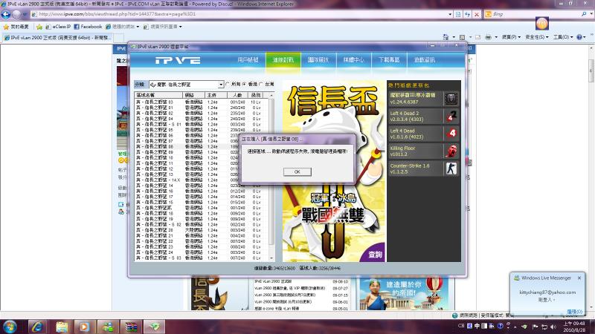Click the Windows Start button
The image size is (595, 334).
pyautogui.click(x=10, y=326)
